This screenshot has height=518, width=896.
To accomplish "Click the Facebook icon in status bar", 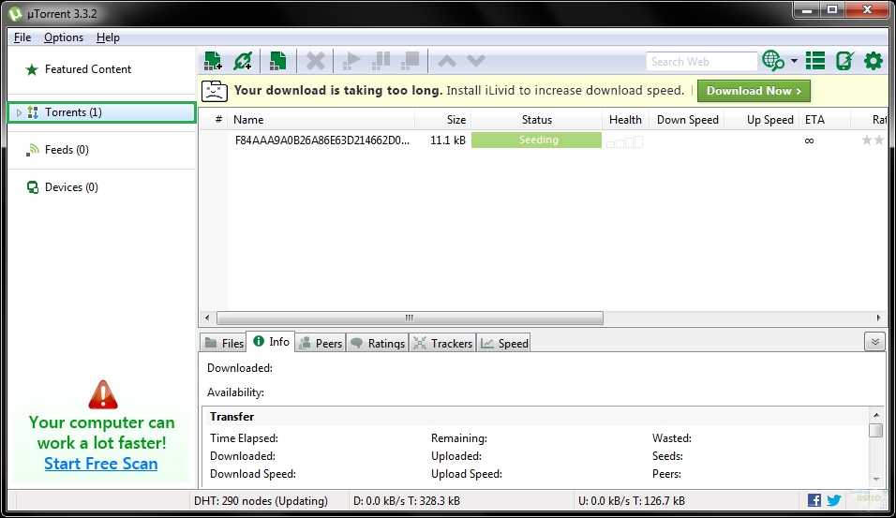I will [x=814, y=500].
